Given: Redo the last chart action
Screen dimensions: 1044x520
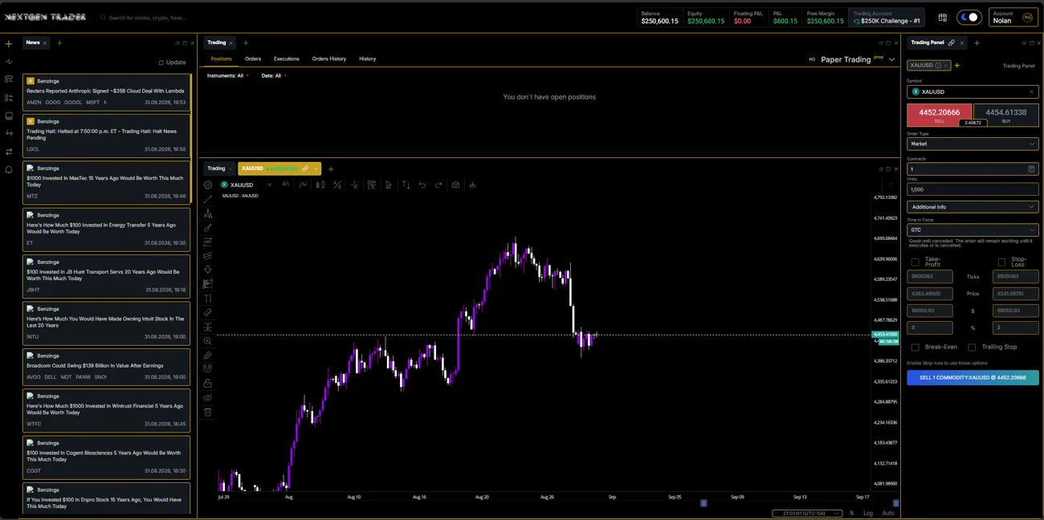Looking at the screenshot, I should (x=438, y=185).
